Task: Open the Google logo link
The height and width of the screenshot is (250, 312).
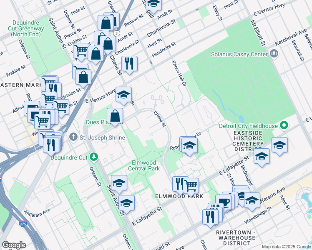Action: pyautogui.click(x=14, y=245)
